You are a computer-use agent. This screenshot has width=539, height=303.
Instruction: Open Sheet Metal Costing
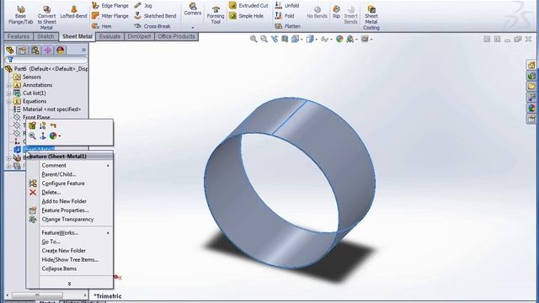tap(371, 17)
